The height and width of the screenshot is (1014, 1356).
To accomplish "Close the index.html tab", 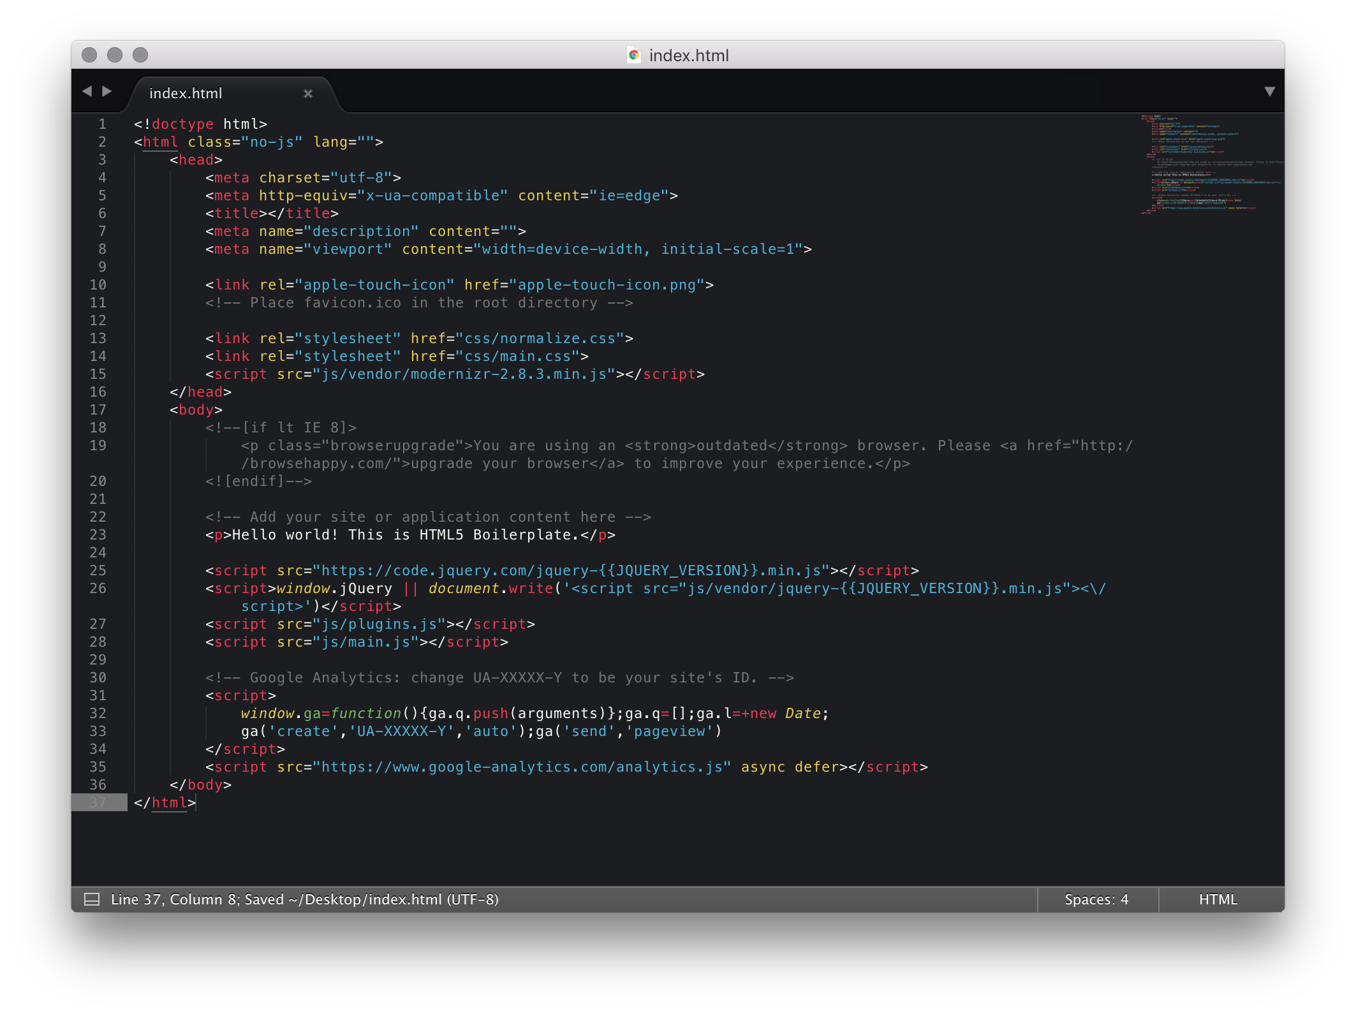I will point(308,94).
